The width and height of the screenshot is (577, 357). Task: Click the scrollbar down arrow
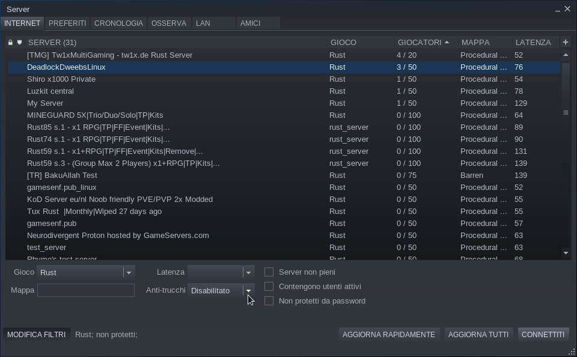click(x=566, y=253)
